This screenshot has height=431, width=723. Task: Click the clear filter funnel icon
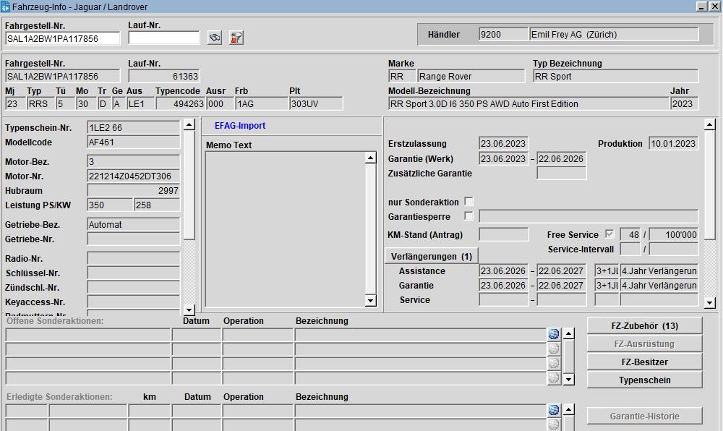pos(236,38)
